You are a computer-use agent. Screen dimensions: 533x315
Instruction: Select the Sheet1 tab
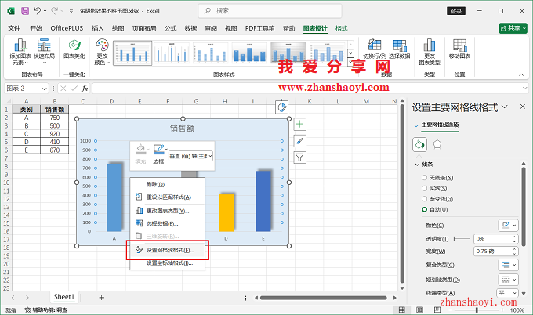click(64, 297)
